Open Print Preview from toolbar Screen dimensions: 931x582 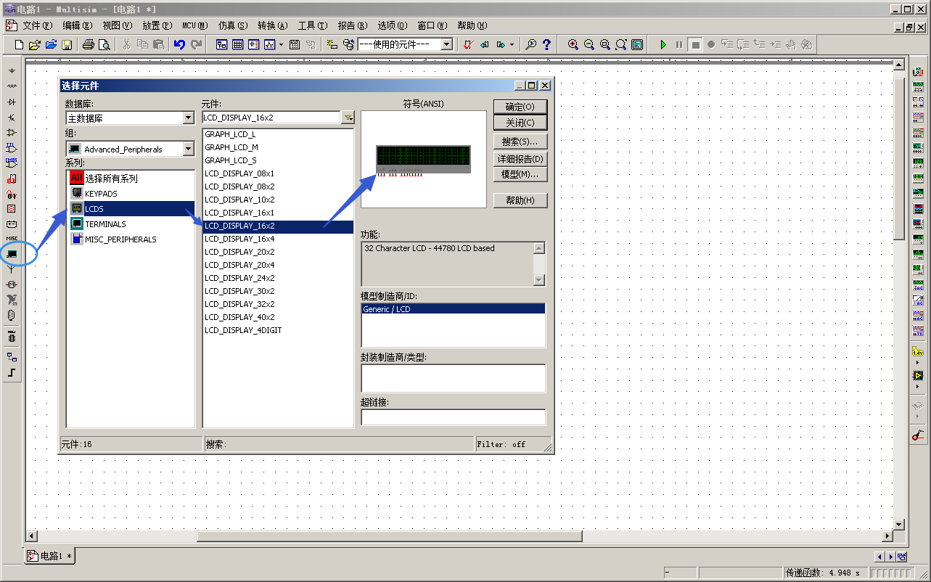[x=104, y=44]
